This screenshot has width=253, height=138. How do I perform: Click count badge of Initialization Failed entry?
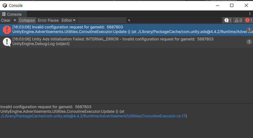[249, 42]
